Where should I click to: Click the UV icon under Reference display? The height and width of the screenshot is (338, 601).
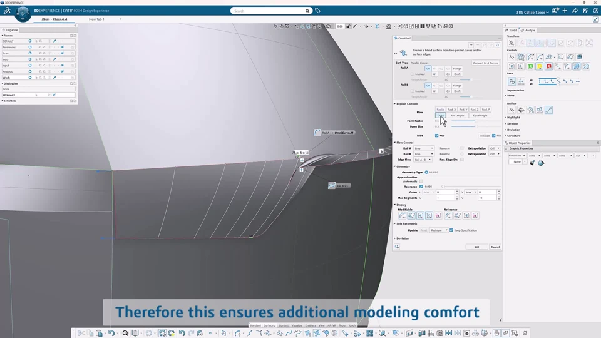click(475, 216)
